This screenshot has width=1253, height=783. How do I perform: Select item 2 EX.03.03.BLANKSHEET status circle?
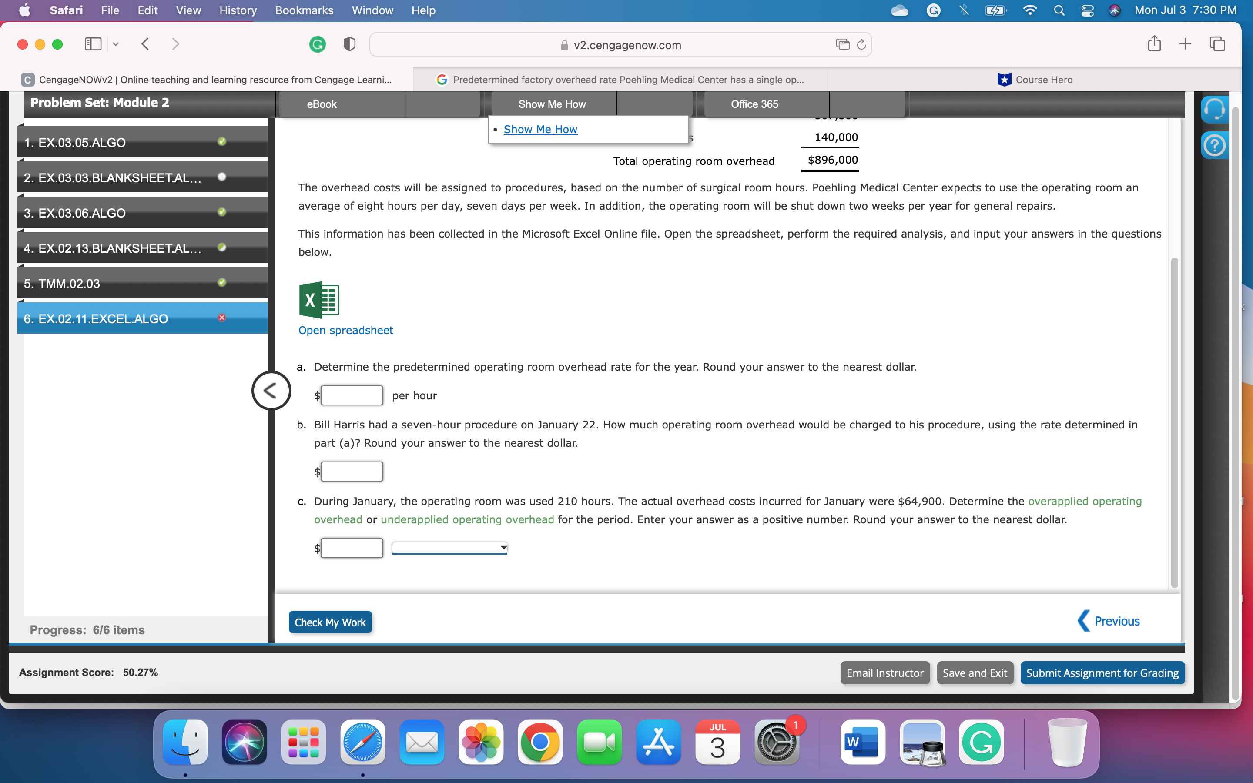[x=221, y=177]
